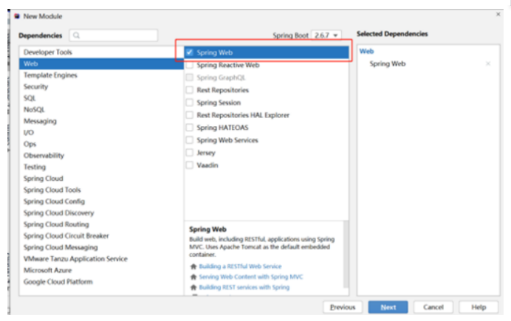Click home icon beside Building REST services link

[x=193, y=288]
